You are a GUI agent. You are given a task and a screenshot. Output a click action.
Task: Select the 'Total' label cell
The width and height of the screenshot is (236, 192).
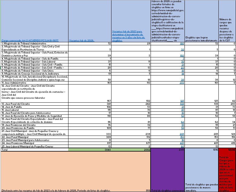pyautogui.click(x=35, y=150)
